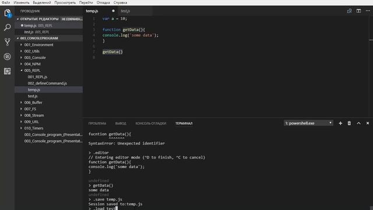Select terminal from powershell.exe dropdown
The image size is (373, 210).
click(x=308, y=123)
